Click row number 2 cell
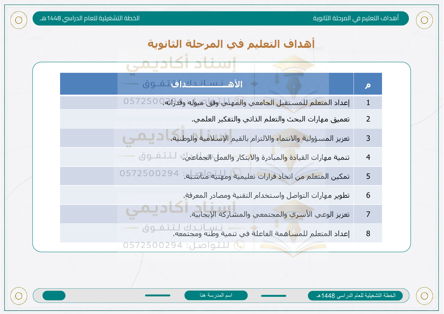The height and width of the screenshot is (314, 444). coord(368,119)
